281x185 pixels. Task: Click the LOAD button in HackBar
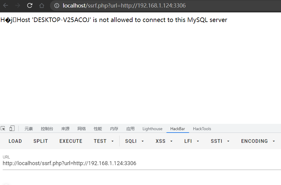15,141
